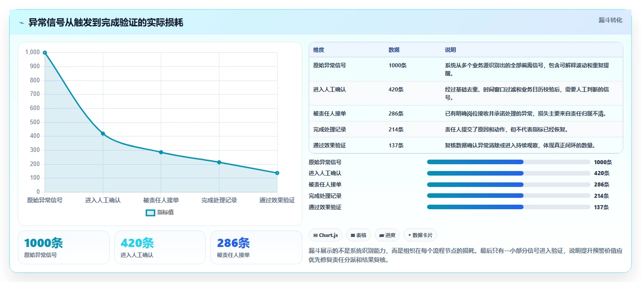The image size is (641, 282).
Task: Click the 指标值 legend label
Action: pyautogui.click(x=166, y=212)
